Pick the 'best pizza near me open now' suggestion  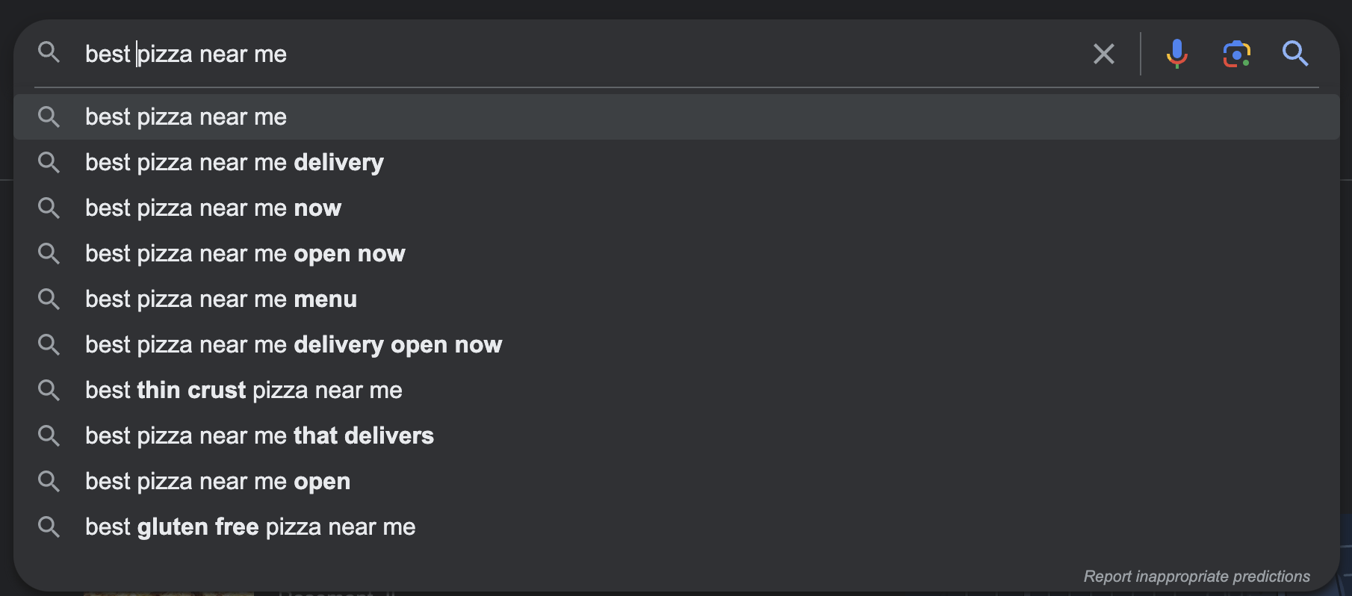[x=244, y=253]
